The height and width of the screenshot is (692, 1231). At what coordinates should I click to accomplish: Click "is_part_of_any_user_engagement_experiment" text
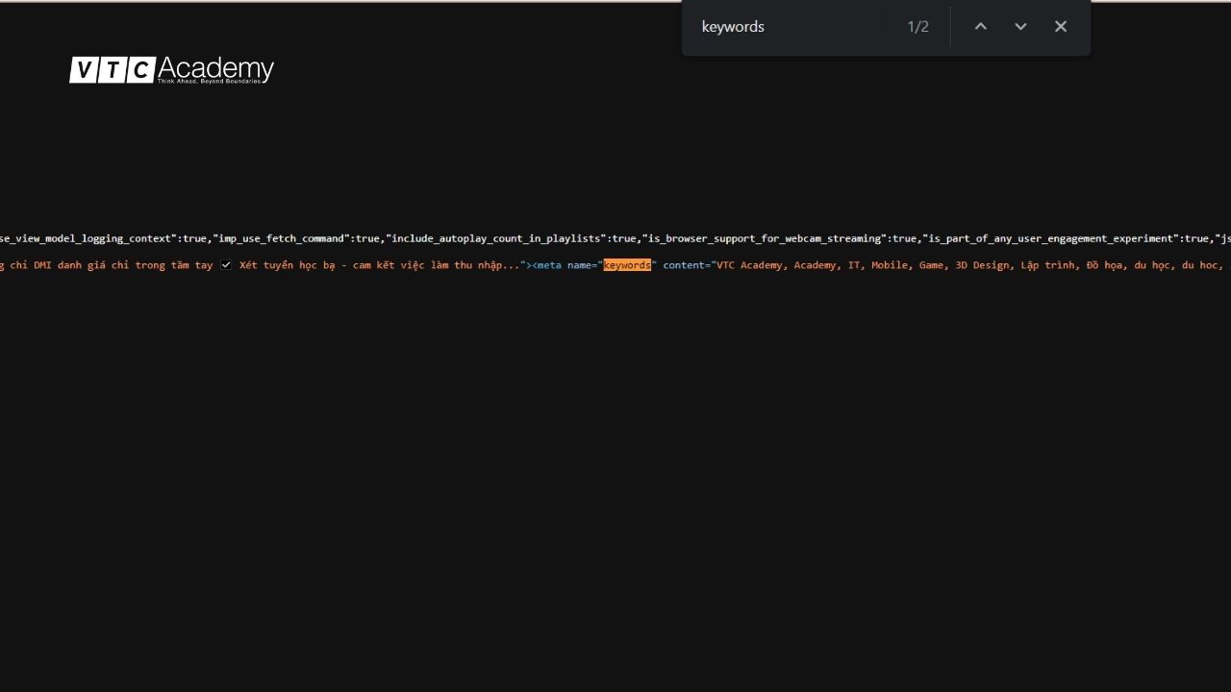click(x=1052, y=238)
